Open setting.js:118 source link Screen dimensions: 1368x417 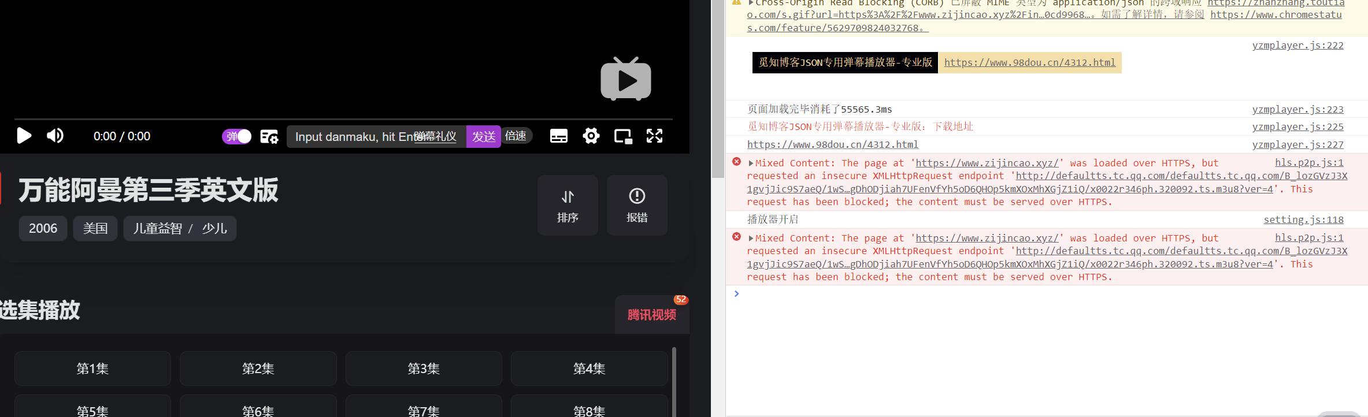pos(1303,219)
